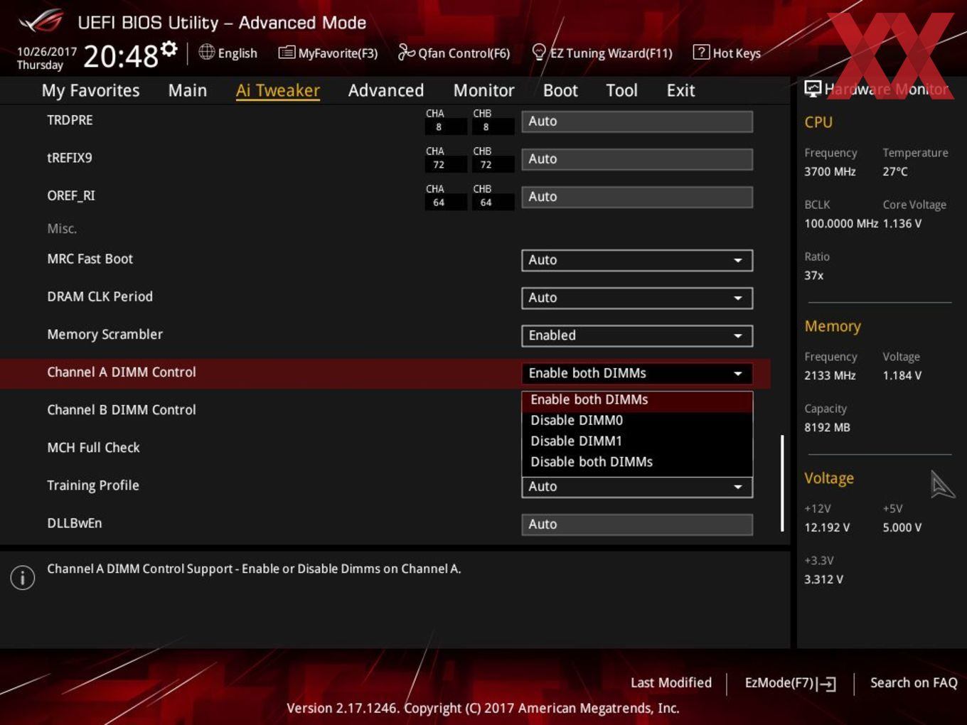
Task: Select the tREFIX9 label
Action: click(x=70, y=158)
